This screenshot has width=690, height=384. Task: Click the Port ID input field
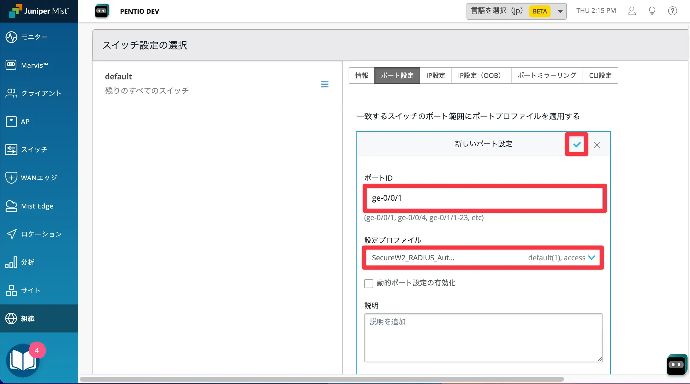(x=484, y=198)
